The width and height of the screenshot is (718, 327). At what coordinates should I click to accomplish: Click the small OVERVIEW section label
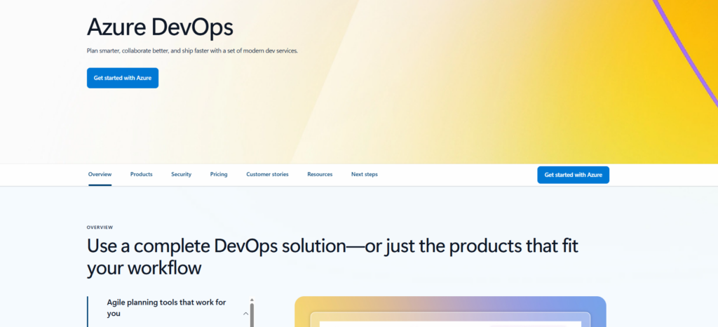[x=100, y=227]
